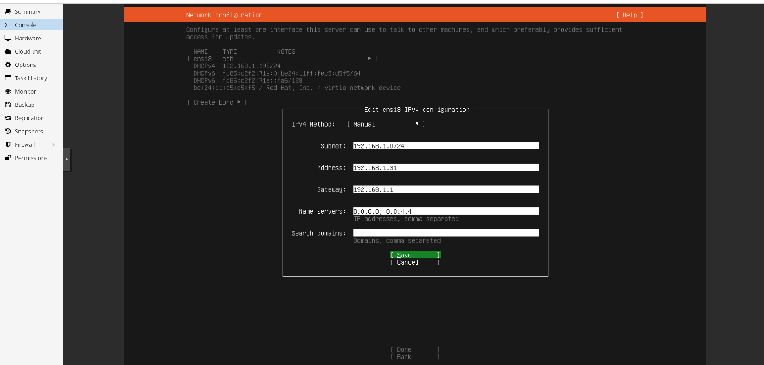
Task: Save the IPv4 configuration
Action: tap(415, 255)
